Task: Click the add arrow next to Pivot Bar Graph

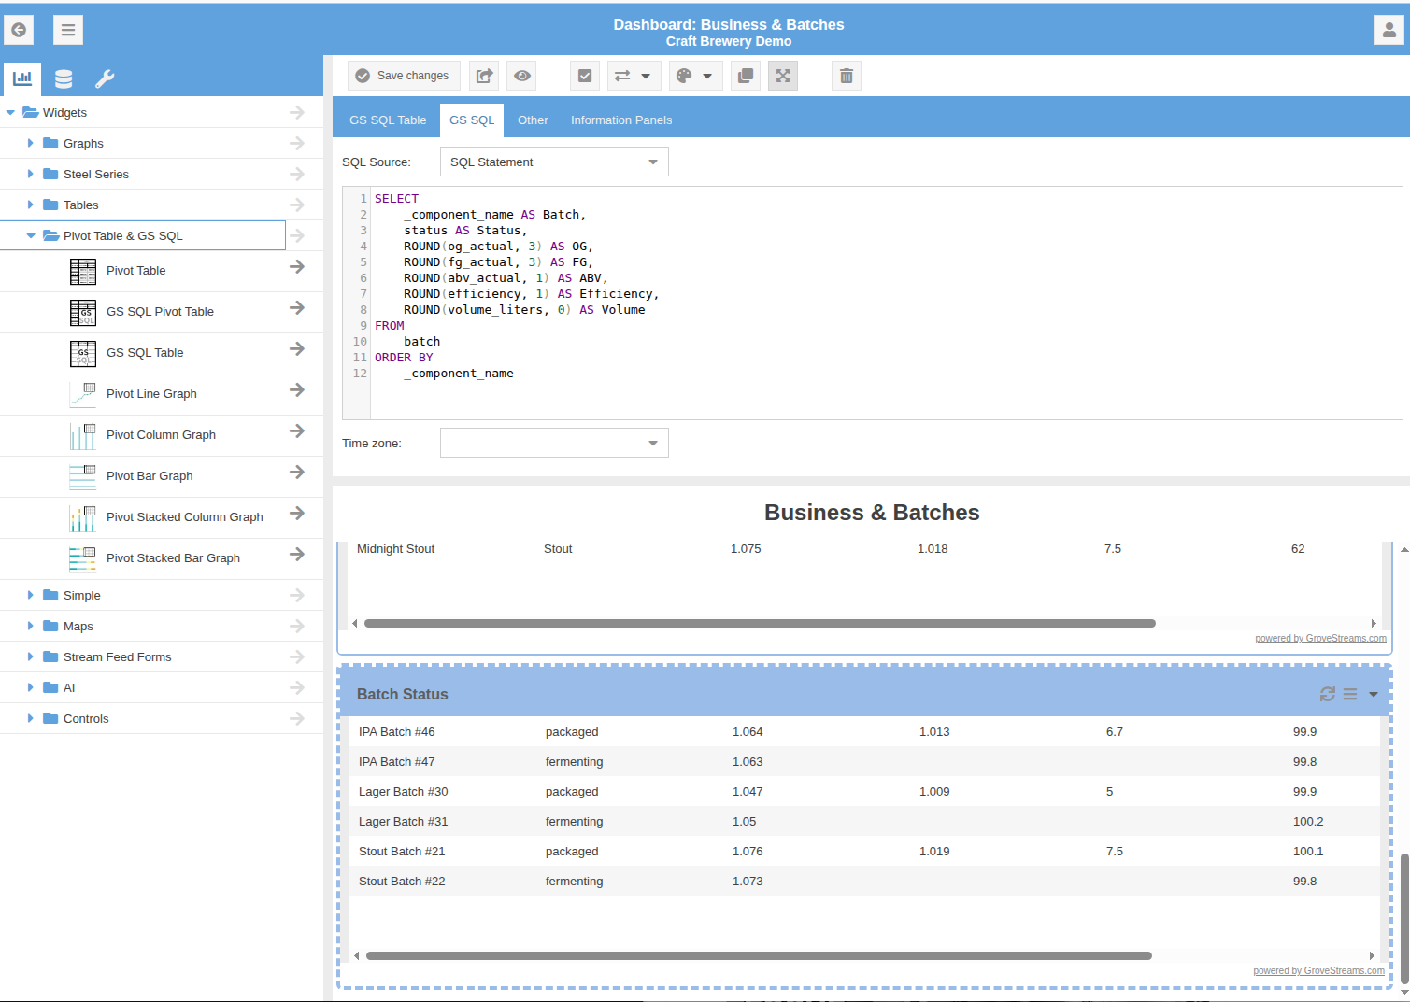Action: (x=297, y=473)
